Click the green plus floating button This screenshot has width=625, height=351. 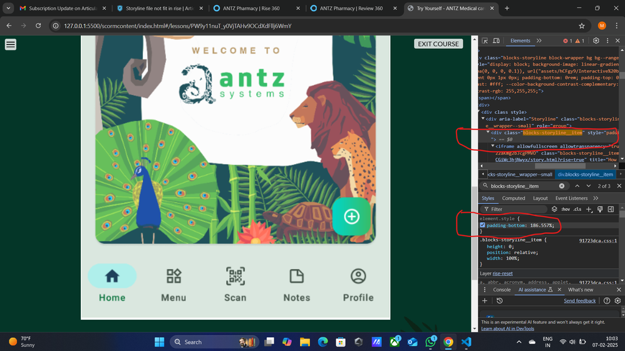(x=351, y=216)
